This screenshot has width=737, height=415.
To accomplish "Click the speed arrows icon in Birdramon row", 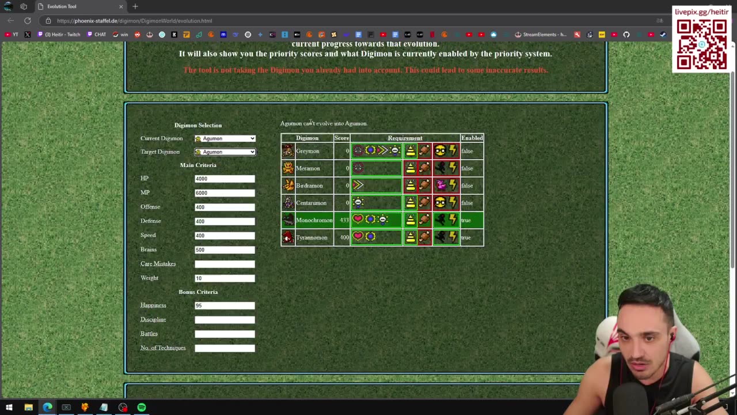I will [x=358, y=185].
